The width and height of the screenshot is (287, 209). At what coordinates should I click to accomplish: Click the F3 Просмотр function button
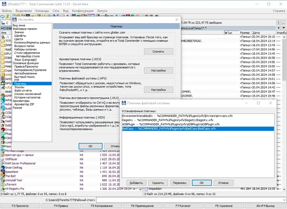coord(20,206)
